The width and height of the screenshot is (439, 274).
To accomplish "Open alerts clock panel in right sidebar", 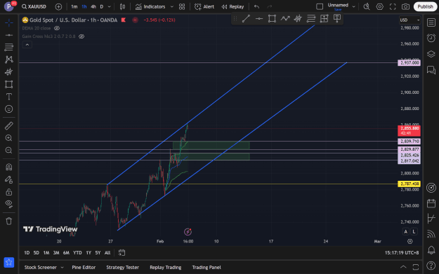I will tap(431, 38).
